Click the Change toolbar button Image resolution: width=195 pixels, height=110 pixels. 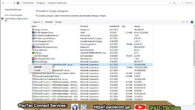58,22
